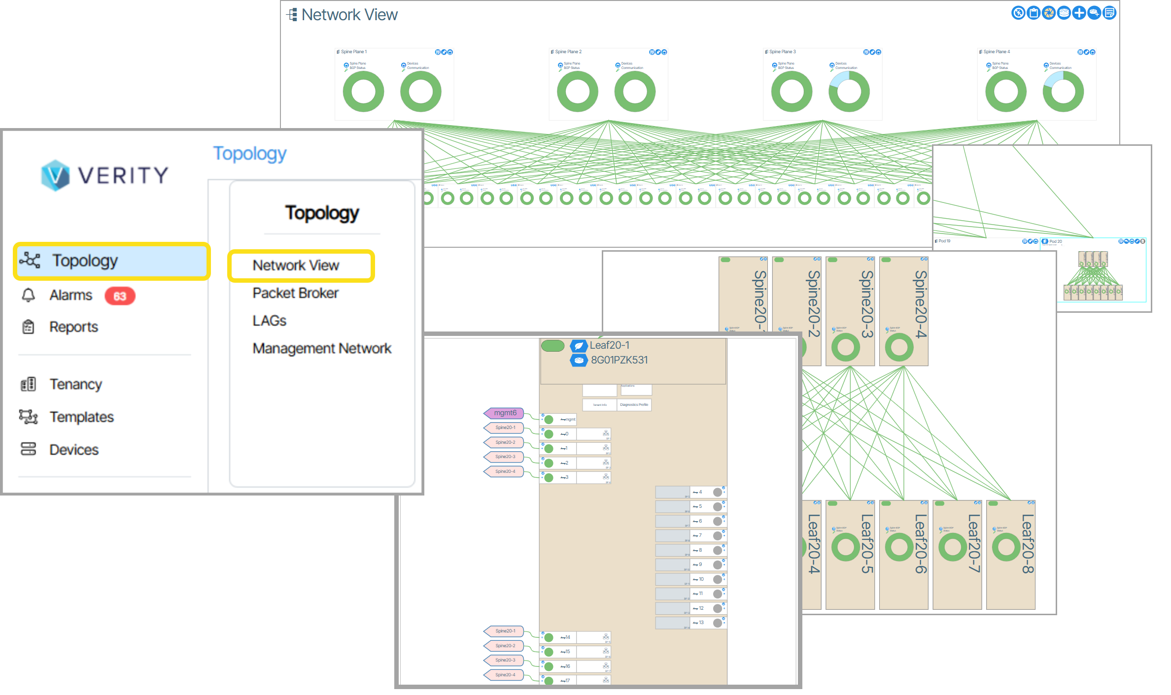Screen dimensions: 1171x695
Task: Open Management Network submenu entry
Action: (x=321, y=348)
